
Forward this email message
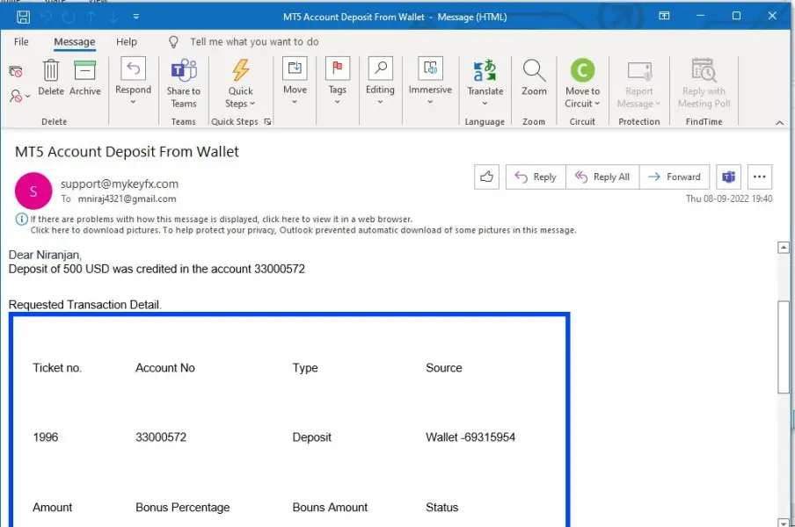coord(675,177)
